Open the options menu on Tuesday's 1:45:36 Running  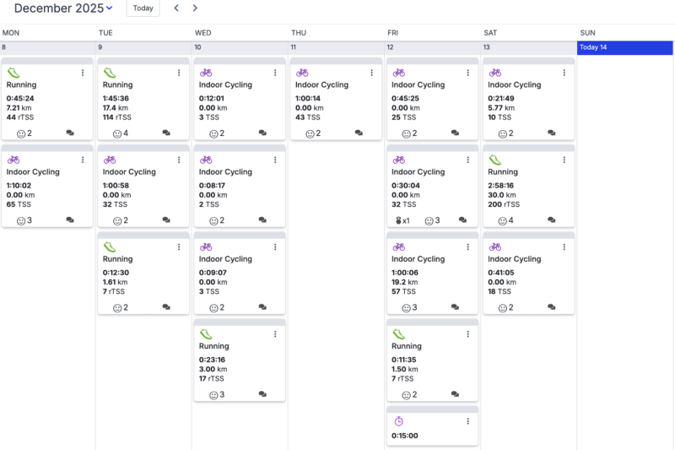(179, 73)
